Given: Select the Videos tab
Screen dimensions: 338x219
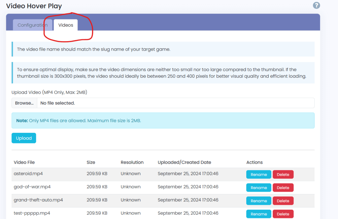Looking at the screenshot, I should [66, 25].
